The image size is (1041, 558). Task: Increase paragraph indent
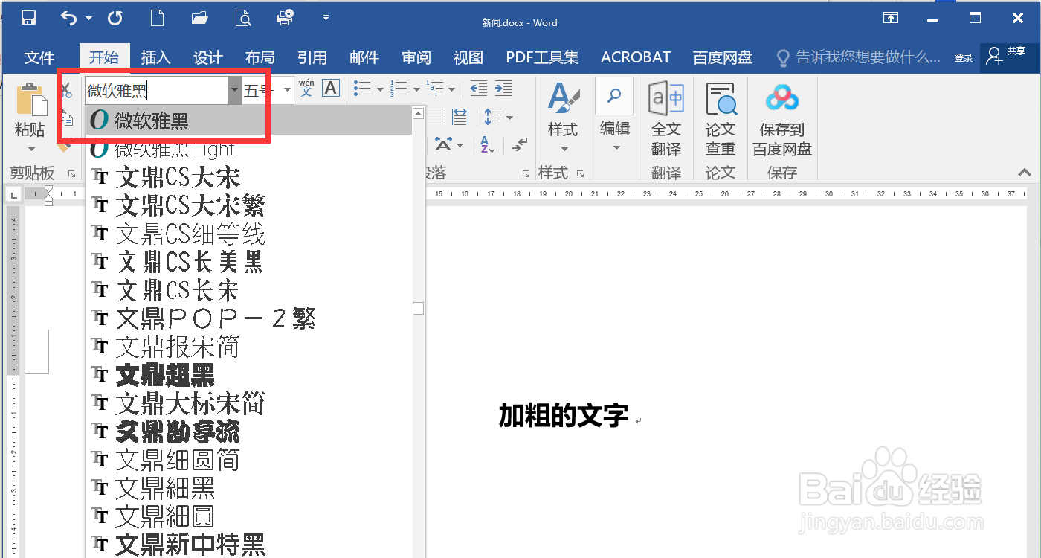[503, 89]
